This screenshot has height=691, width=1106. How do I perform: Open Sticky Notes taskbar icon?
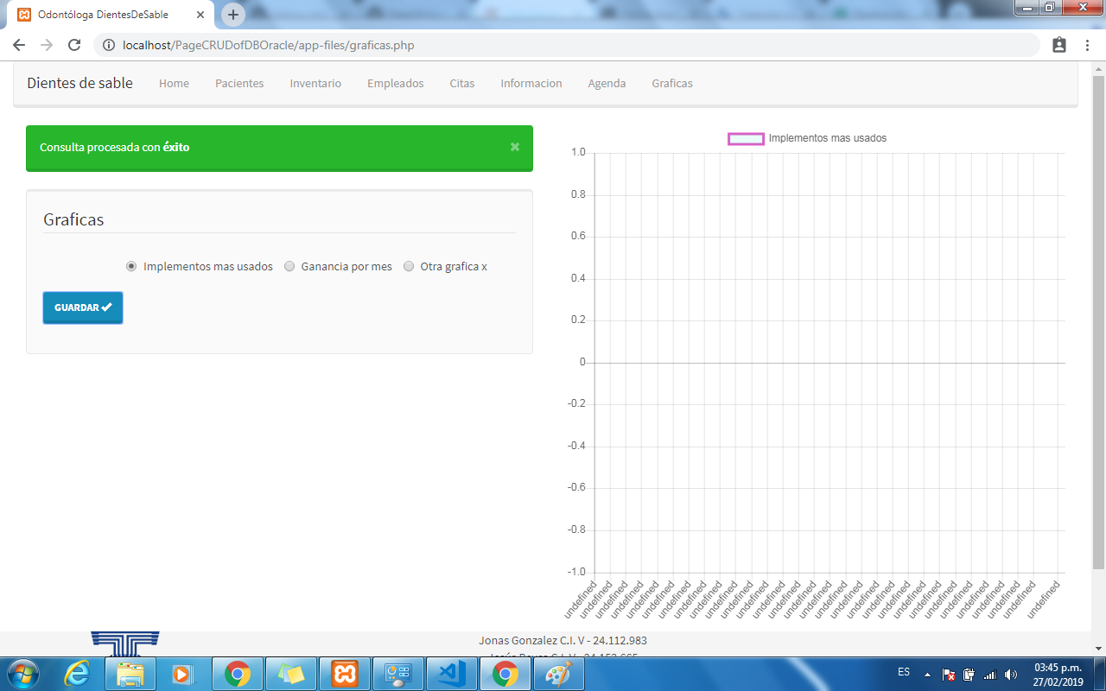coord(291,673)
